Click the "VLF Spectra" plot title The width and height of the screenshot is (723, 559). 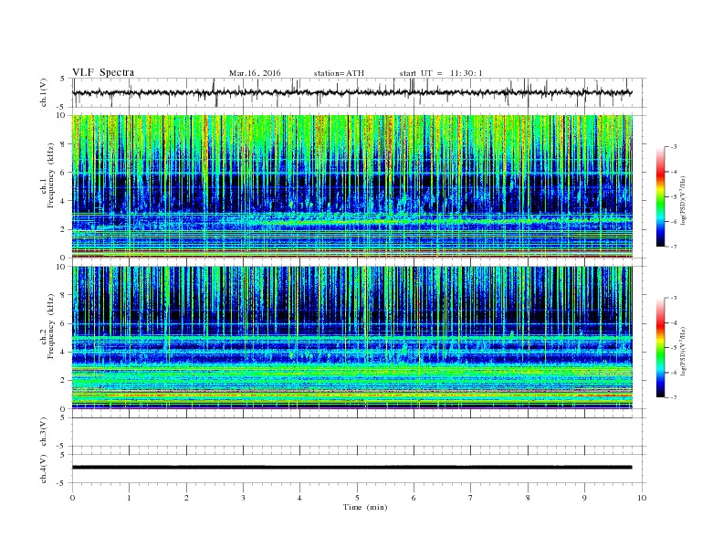pos(103,72)
